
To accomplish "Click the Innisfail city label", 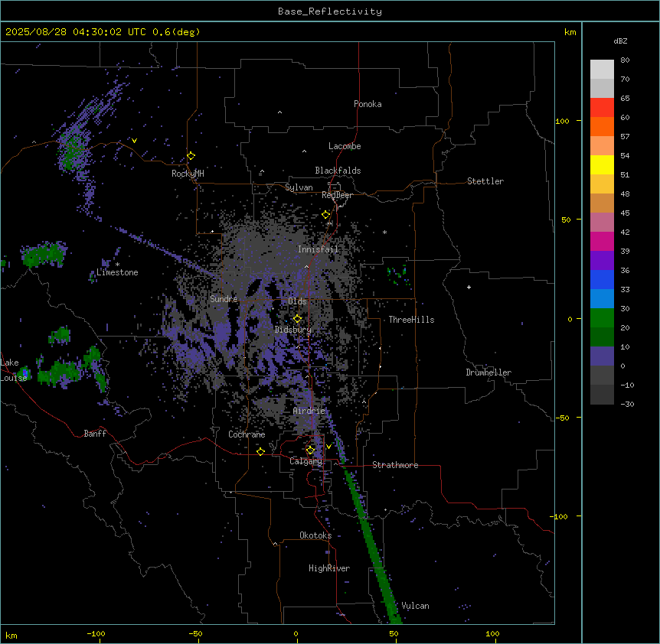I will (318, 249).
